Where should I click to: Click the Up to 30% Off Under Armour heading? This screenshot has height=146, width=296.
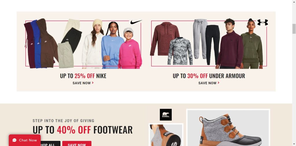coord(209,76)
